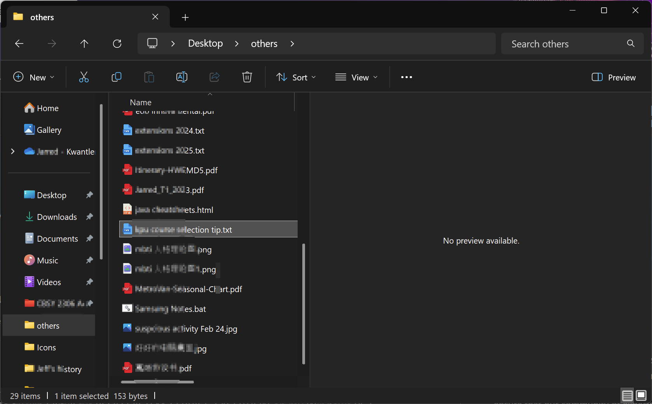Rename the selected file

[x=182, y=77]
